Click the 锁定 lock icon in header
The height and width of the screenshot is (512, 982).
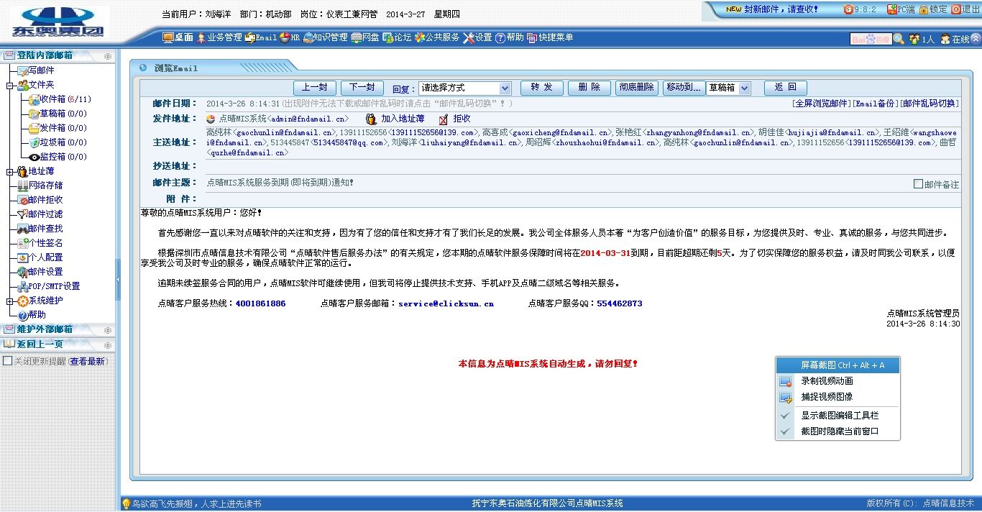pos(924,9)
